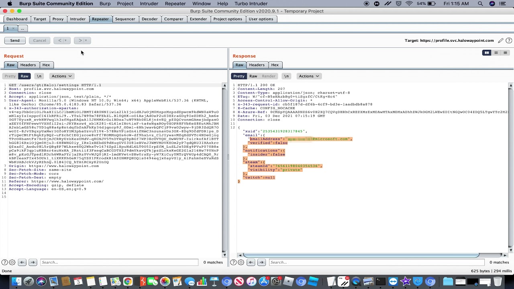Open request search settings gear
This screenshot has height=289, width=514.
(12, 263)
